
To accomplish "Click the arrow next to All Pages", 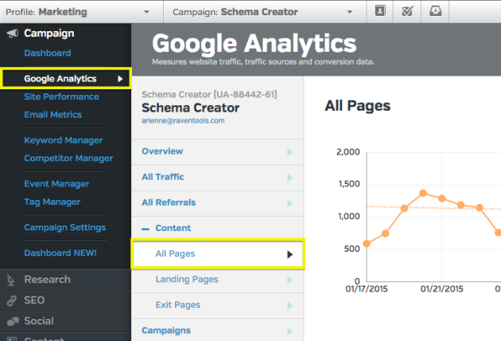I will (289, 254).
